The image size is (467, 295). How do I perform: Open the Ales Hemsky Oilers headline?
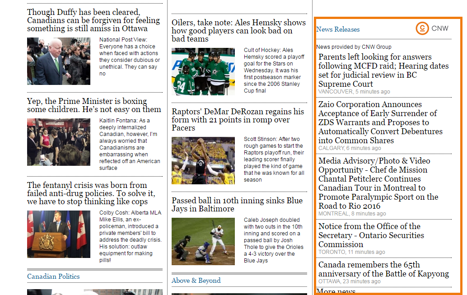[238, 30]
